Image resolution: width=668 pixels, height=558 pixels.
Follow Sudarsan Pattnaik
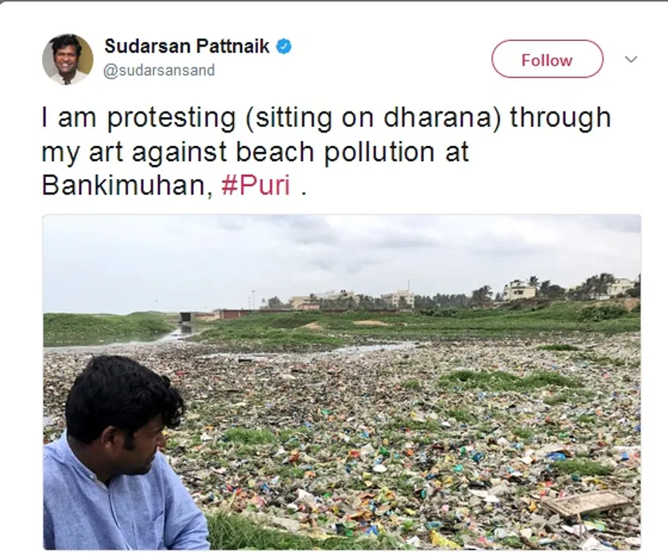(x=547, y=59)
